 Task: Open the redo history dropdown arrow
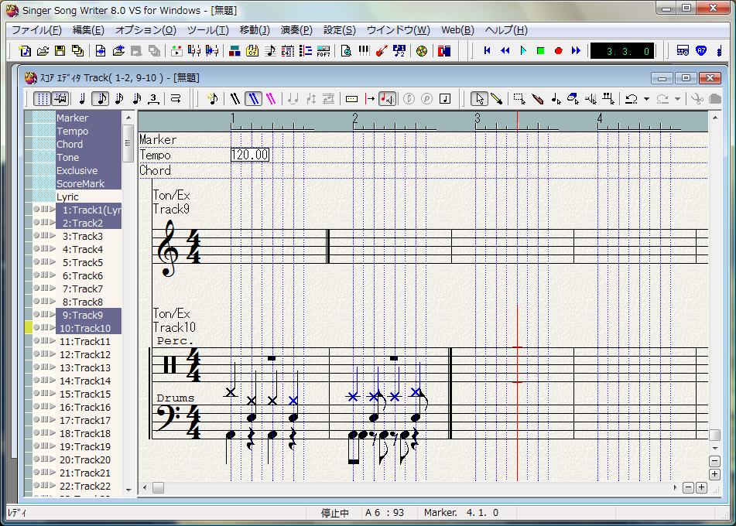point(677,99)
